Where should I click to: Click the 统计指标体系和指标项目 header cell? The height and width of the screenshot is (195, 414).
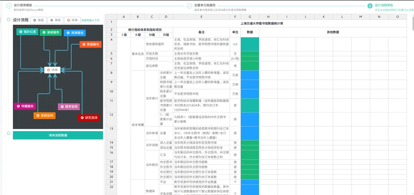pos(145,29)
